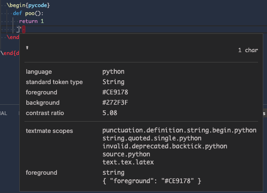Click scope string.quoted.single.python
This screenshot has height=193, width=267.
click(x=152, y=139)
